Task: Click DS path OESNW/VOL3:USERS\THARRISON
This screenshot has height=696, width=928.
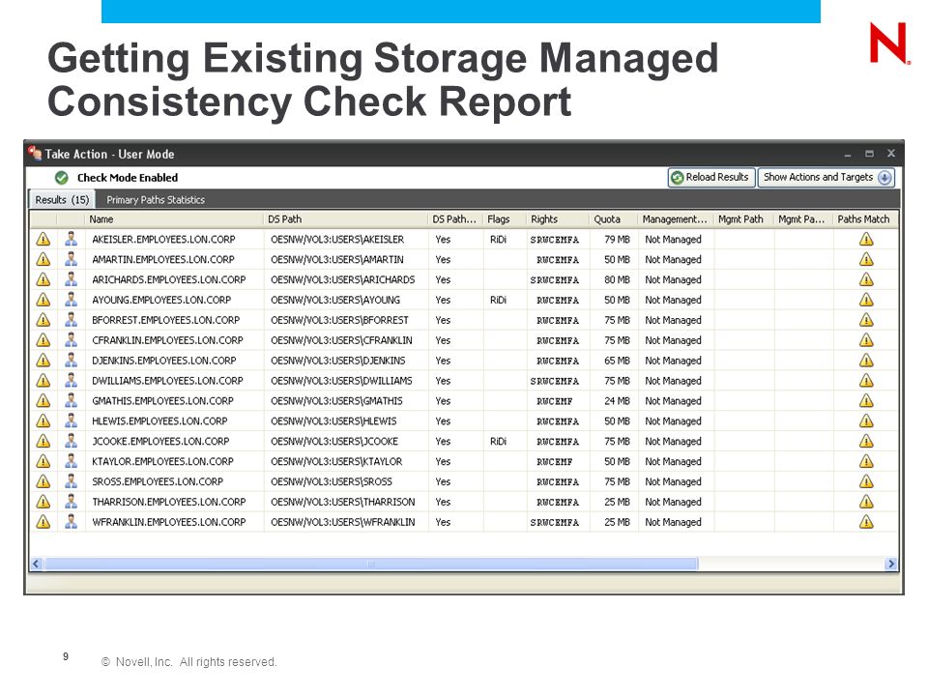Action: [x=342, y=502]
